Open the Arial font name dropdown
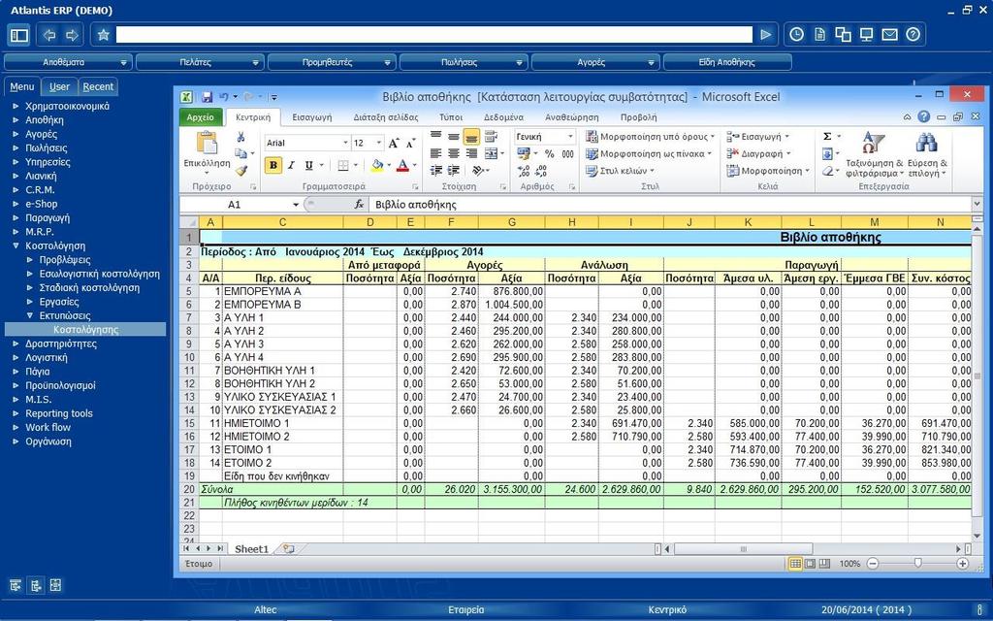 click(x=346, y=144)
